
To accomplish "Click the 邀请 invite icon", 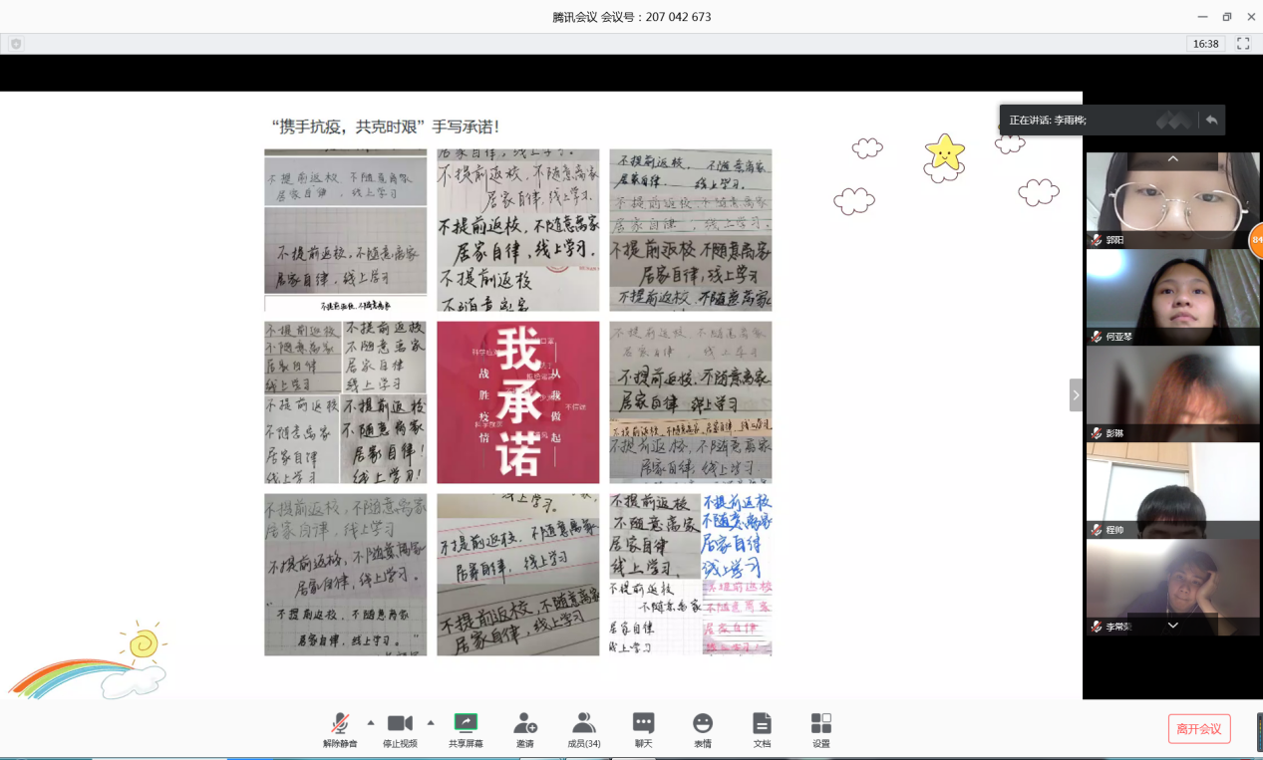I will (524, 729).
